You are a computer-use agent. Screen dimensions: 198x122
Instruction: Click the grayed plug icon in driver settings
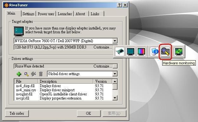(34, 74)
